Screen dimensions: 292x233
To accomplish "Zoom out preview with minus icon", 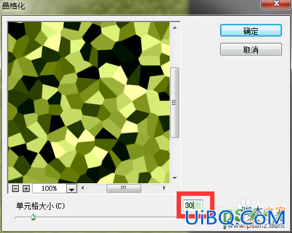I will click(x=15, y=188).
